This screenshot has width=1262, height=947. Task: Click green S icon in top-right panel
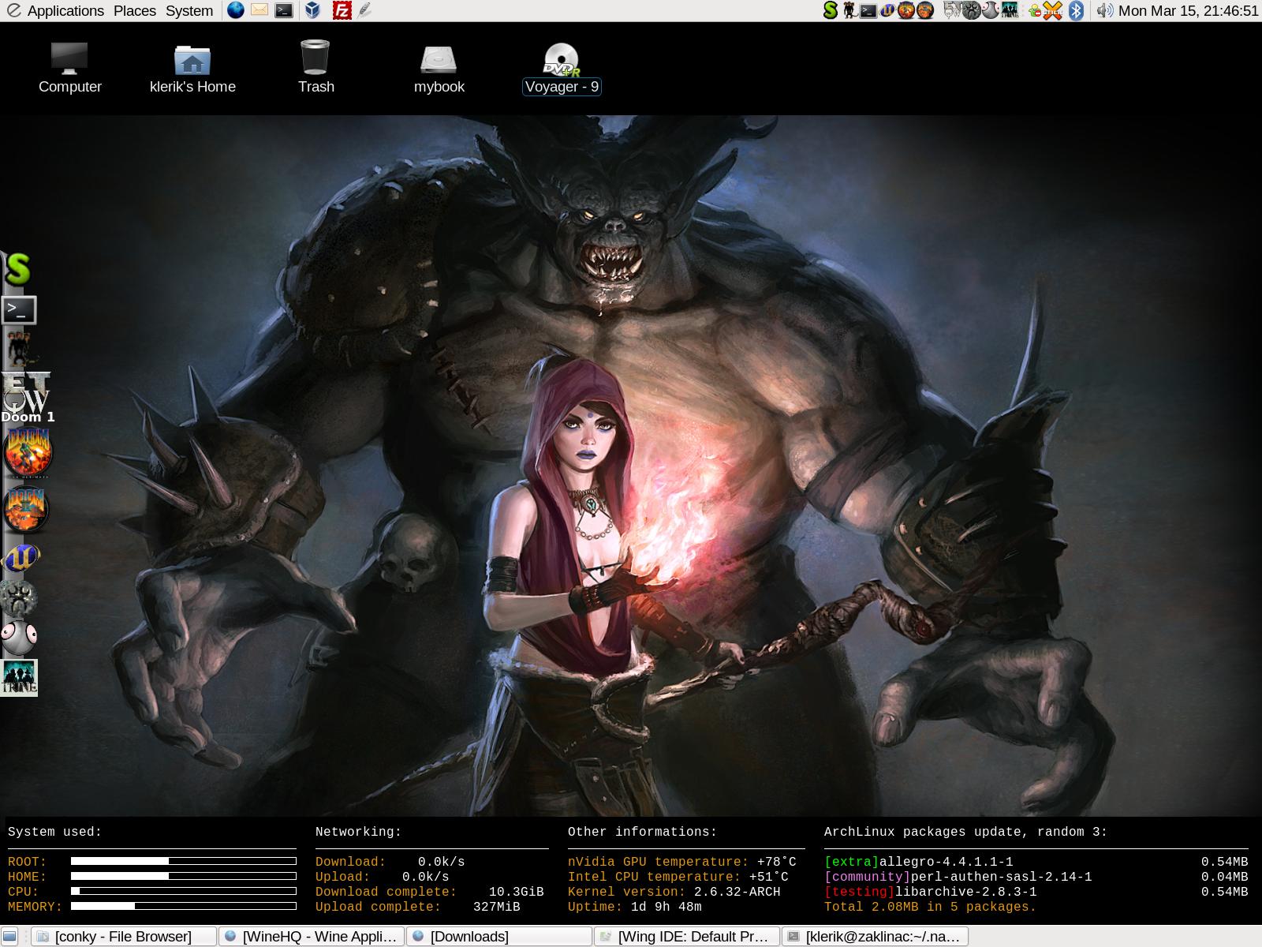831,10
